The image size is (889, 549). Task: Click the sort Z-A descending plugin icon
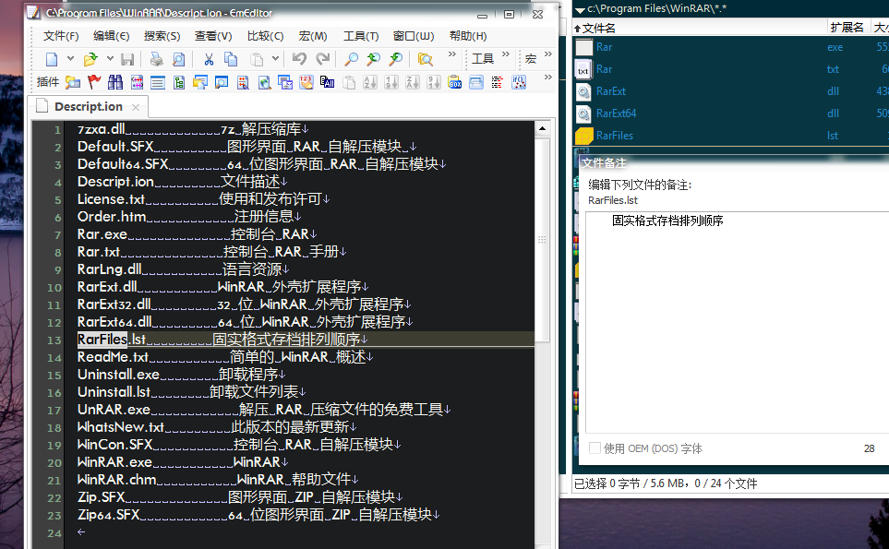[x=412, y=83]
